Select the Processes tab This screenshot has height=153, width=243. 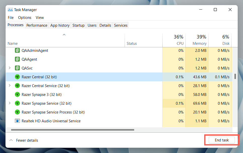pos(16,25)
